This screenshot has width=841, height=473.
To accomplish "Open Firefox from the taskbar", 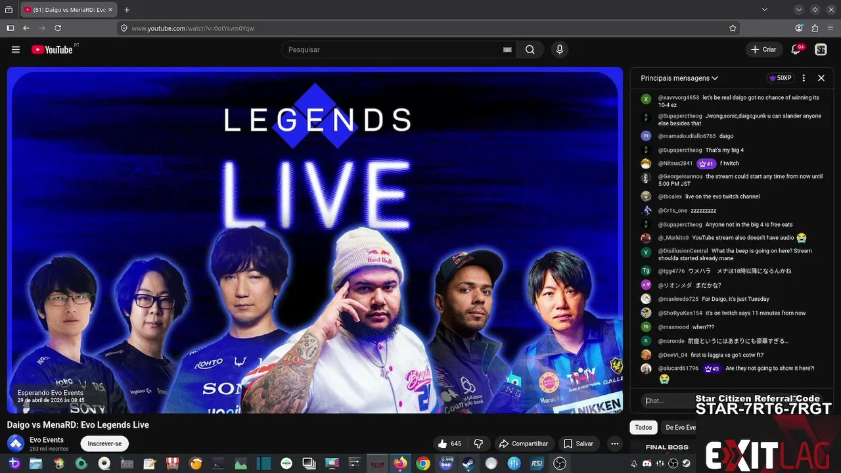I will [400, 464].
